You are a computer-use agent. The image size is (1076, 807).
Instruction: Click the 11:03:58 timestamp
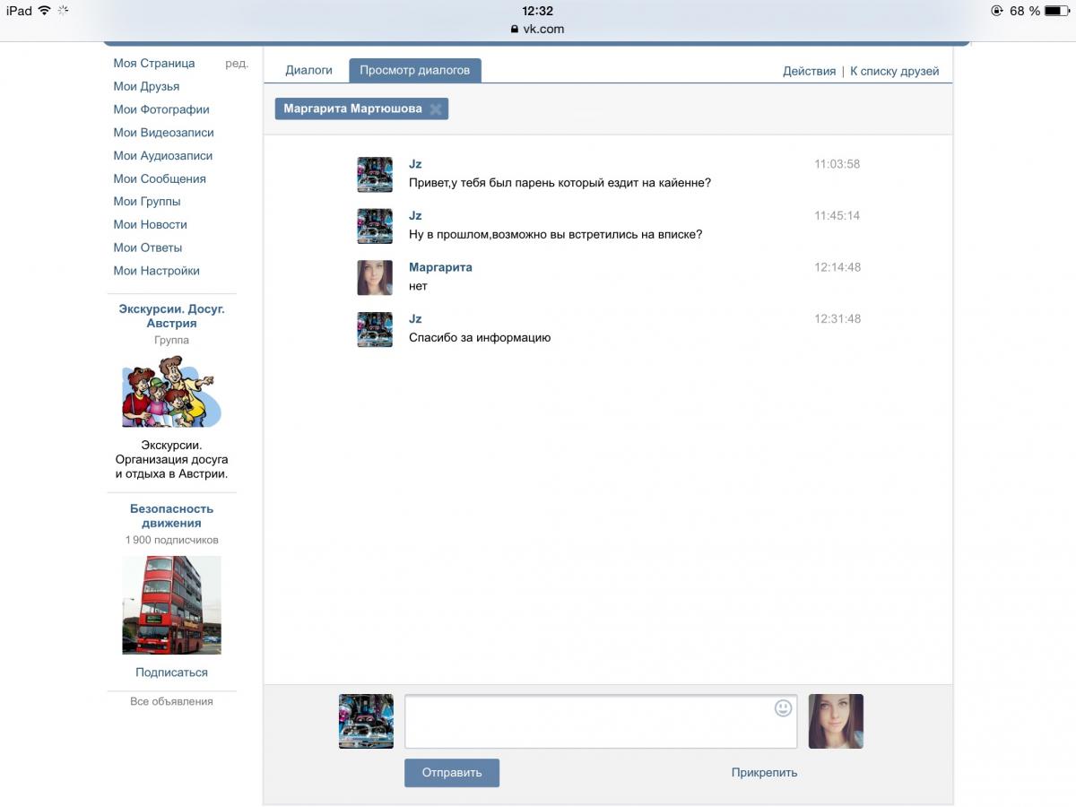[837, 164]
